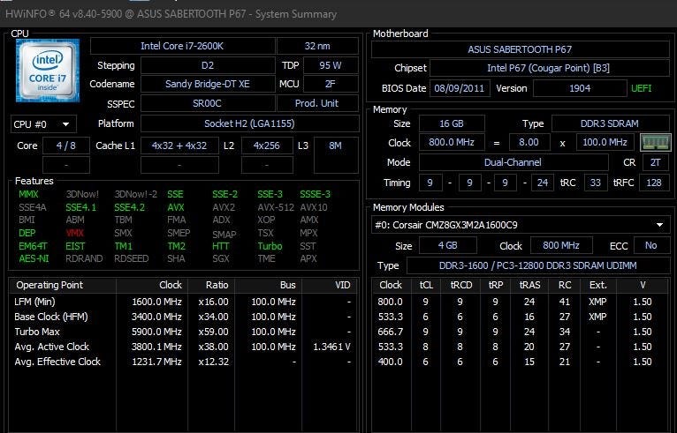This screenshot has width=677, height=433.
Task: Click the red VMX feature label
Action: [x=75, y=233]
